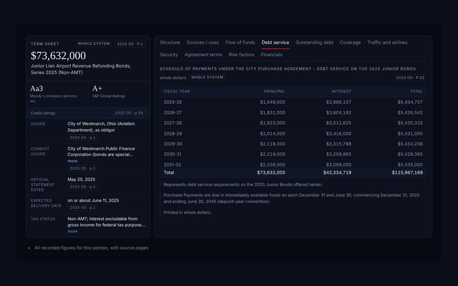Screen dimensions: 458x286
Task: Open the 2025 OS · p.32 schedule source
Action: [410, 78]
